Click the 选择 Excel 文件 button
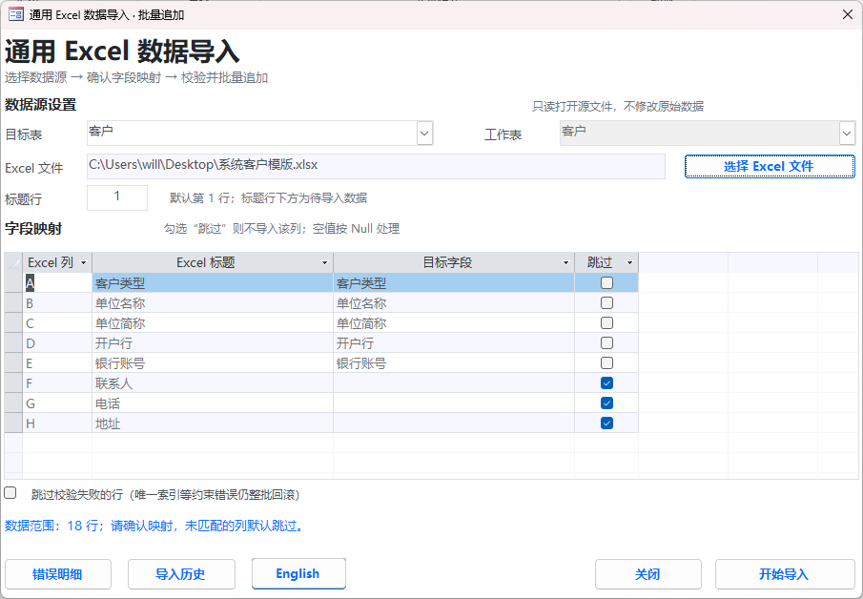The width and height of the screenshot is (863, 599). [770, 166]
